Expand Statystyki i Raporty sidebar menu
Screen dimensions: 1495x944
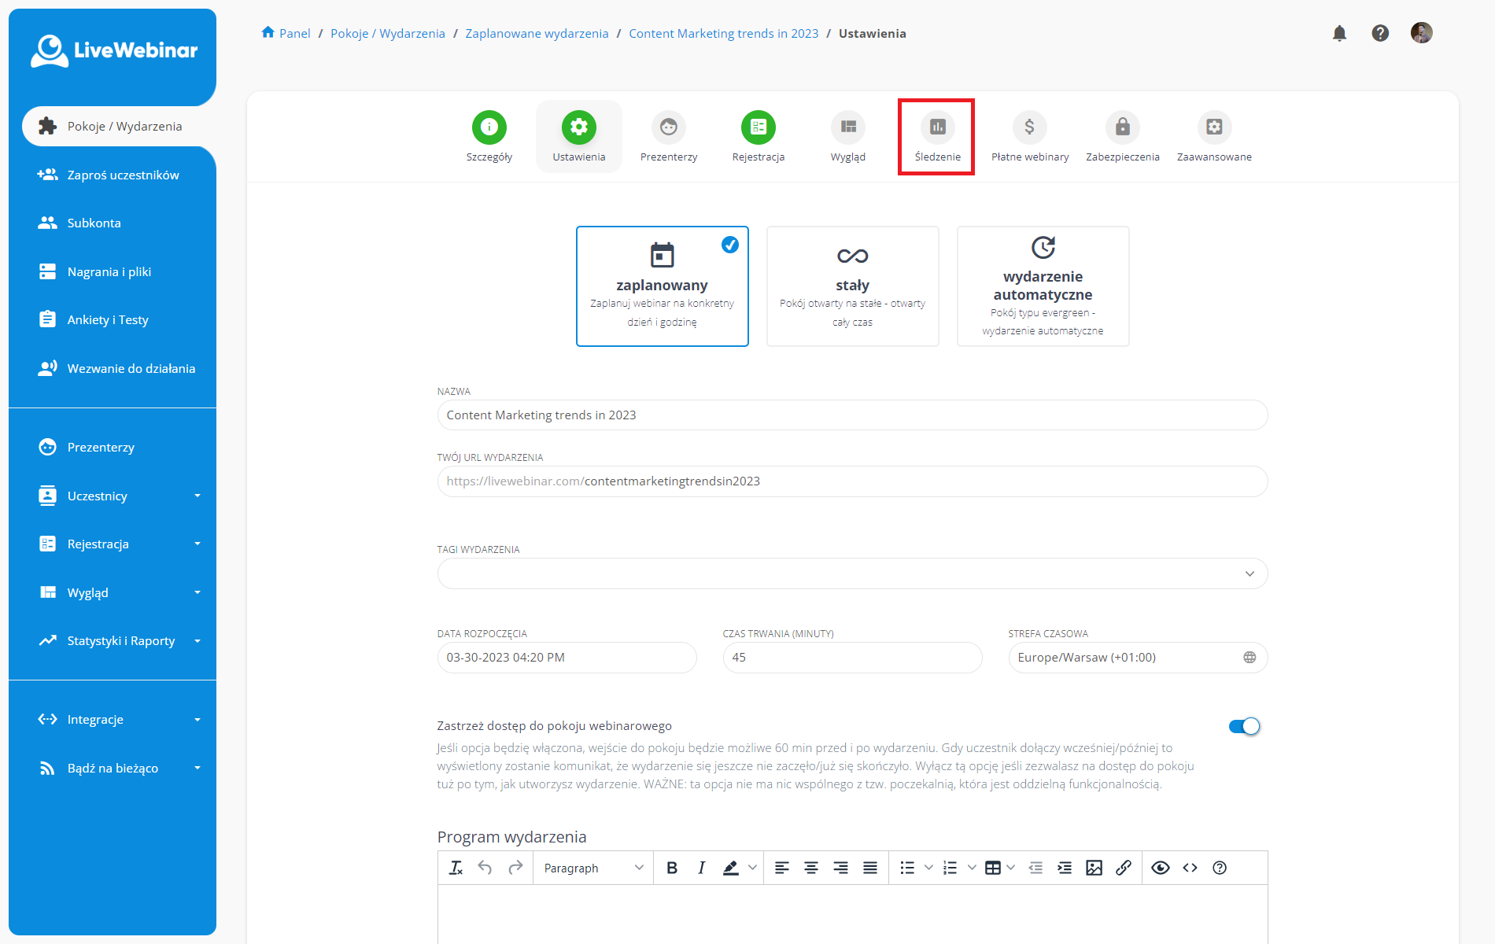(120, 640)
